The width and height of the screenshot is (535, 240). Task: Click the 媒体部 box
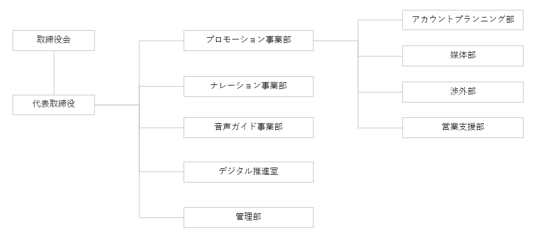pyautogui.click(x=463, y=55)
